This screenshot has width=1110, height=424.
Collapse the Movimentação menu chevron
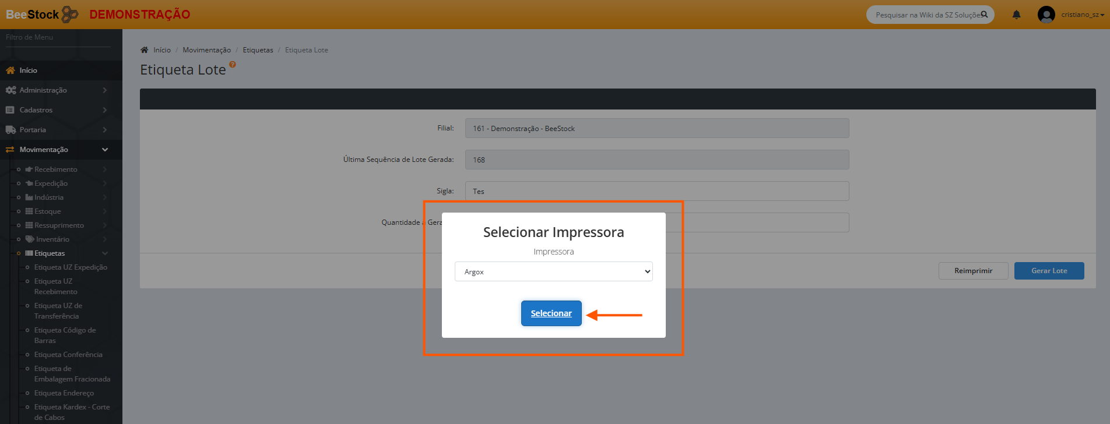click(x=105, y=150)
